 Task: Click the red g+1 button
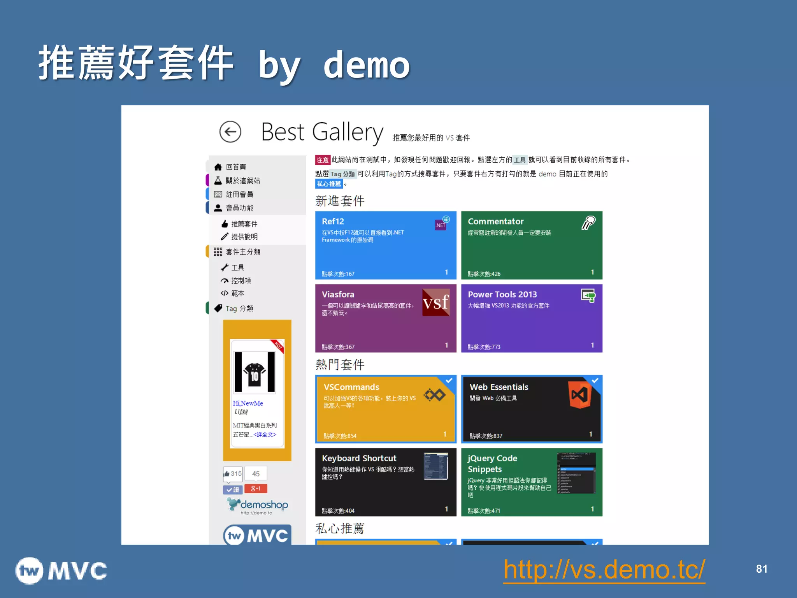point(256,489)
